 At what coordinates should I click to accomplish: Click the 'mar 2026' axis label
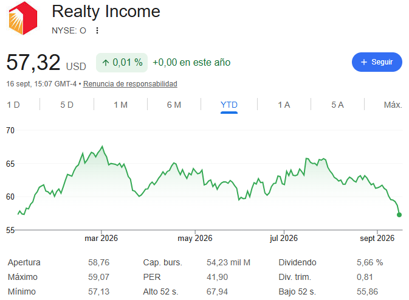[x=101, y=238]
